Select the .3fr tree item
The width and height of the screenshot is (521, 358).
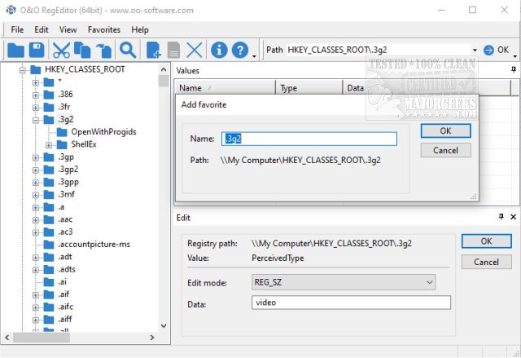tap(64, 107)
